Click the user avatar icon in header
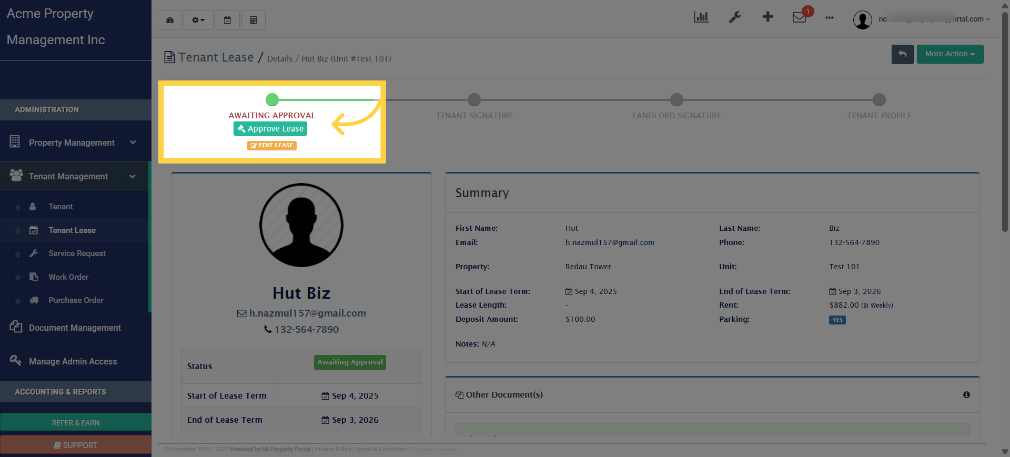Viewport: 1010px width, 457px height. click(x=863, y=20)
